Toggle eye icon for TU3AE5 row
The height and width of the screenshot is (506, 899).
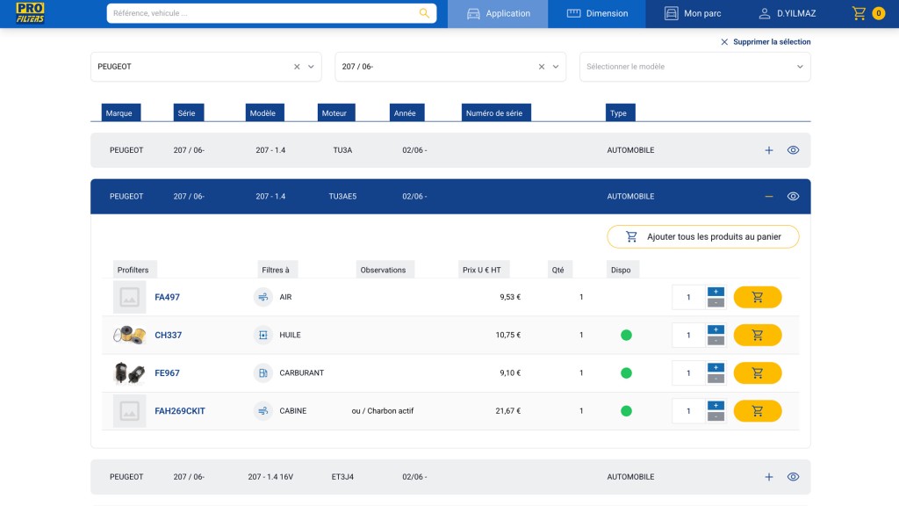coord(793,196)
